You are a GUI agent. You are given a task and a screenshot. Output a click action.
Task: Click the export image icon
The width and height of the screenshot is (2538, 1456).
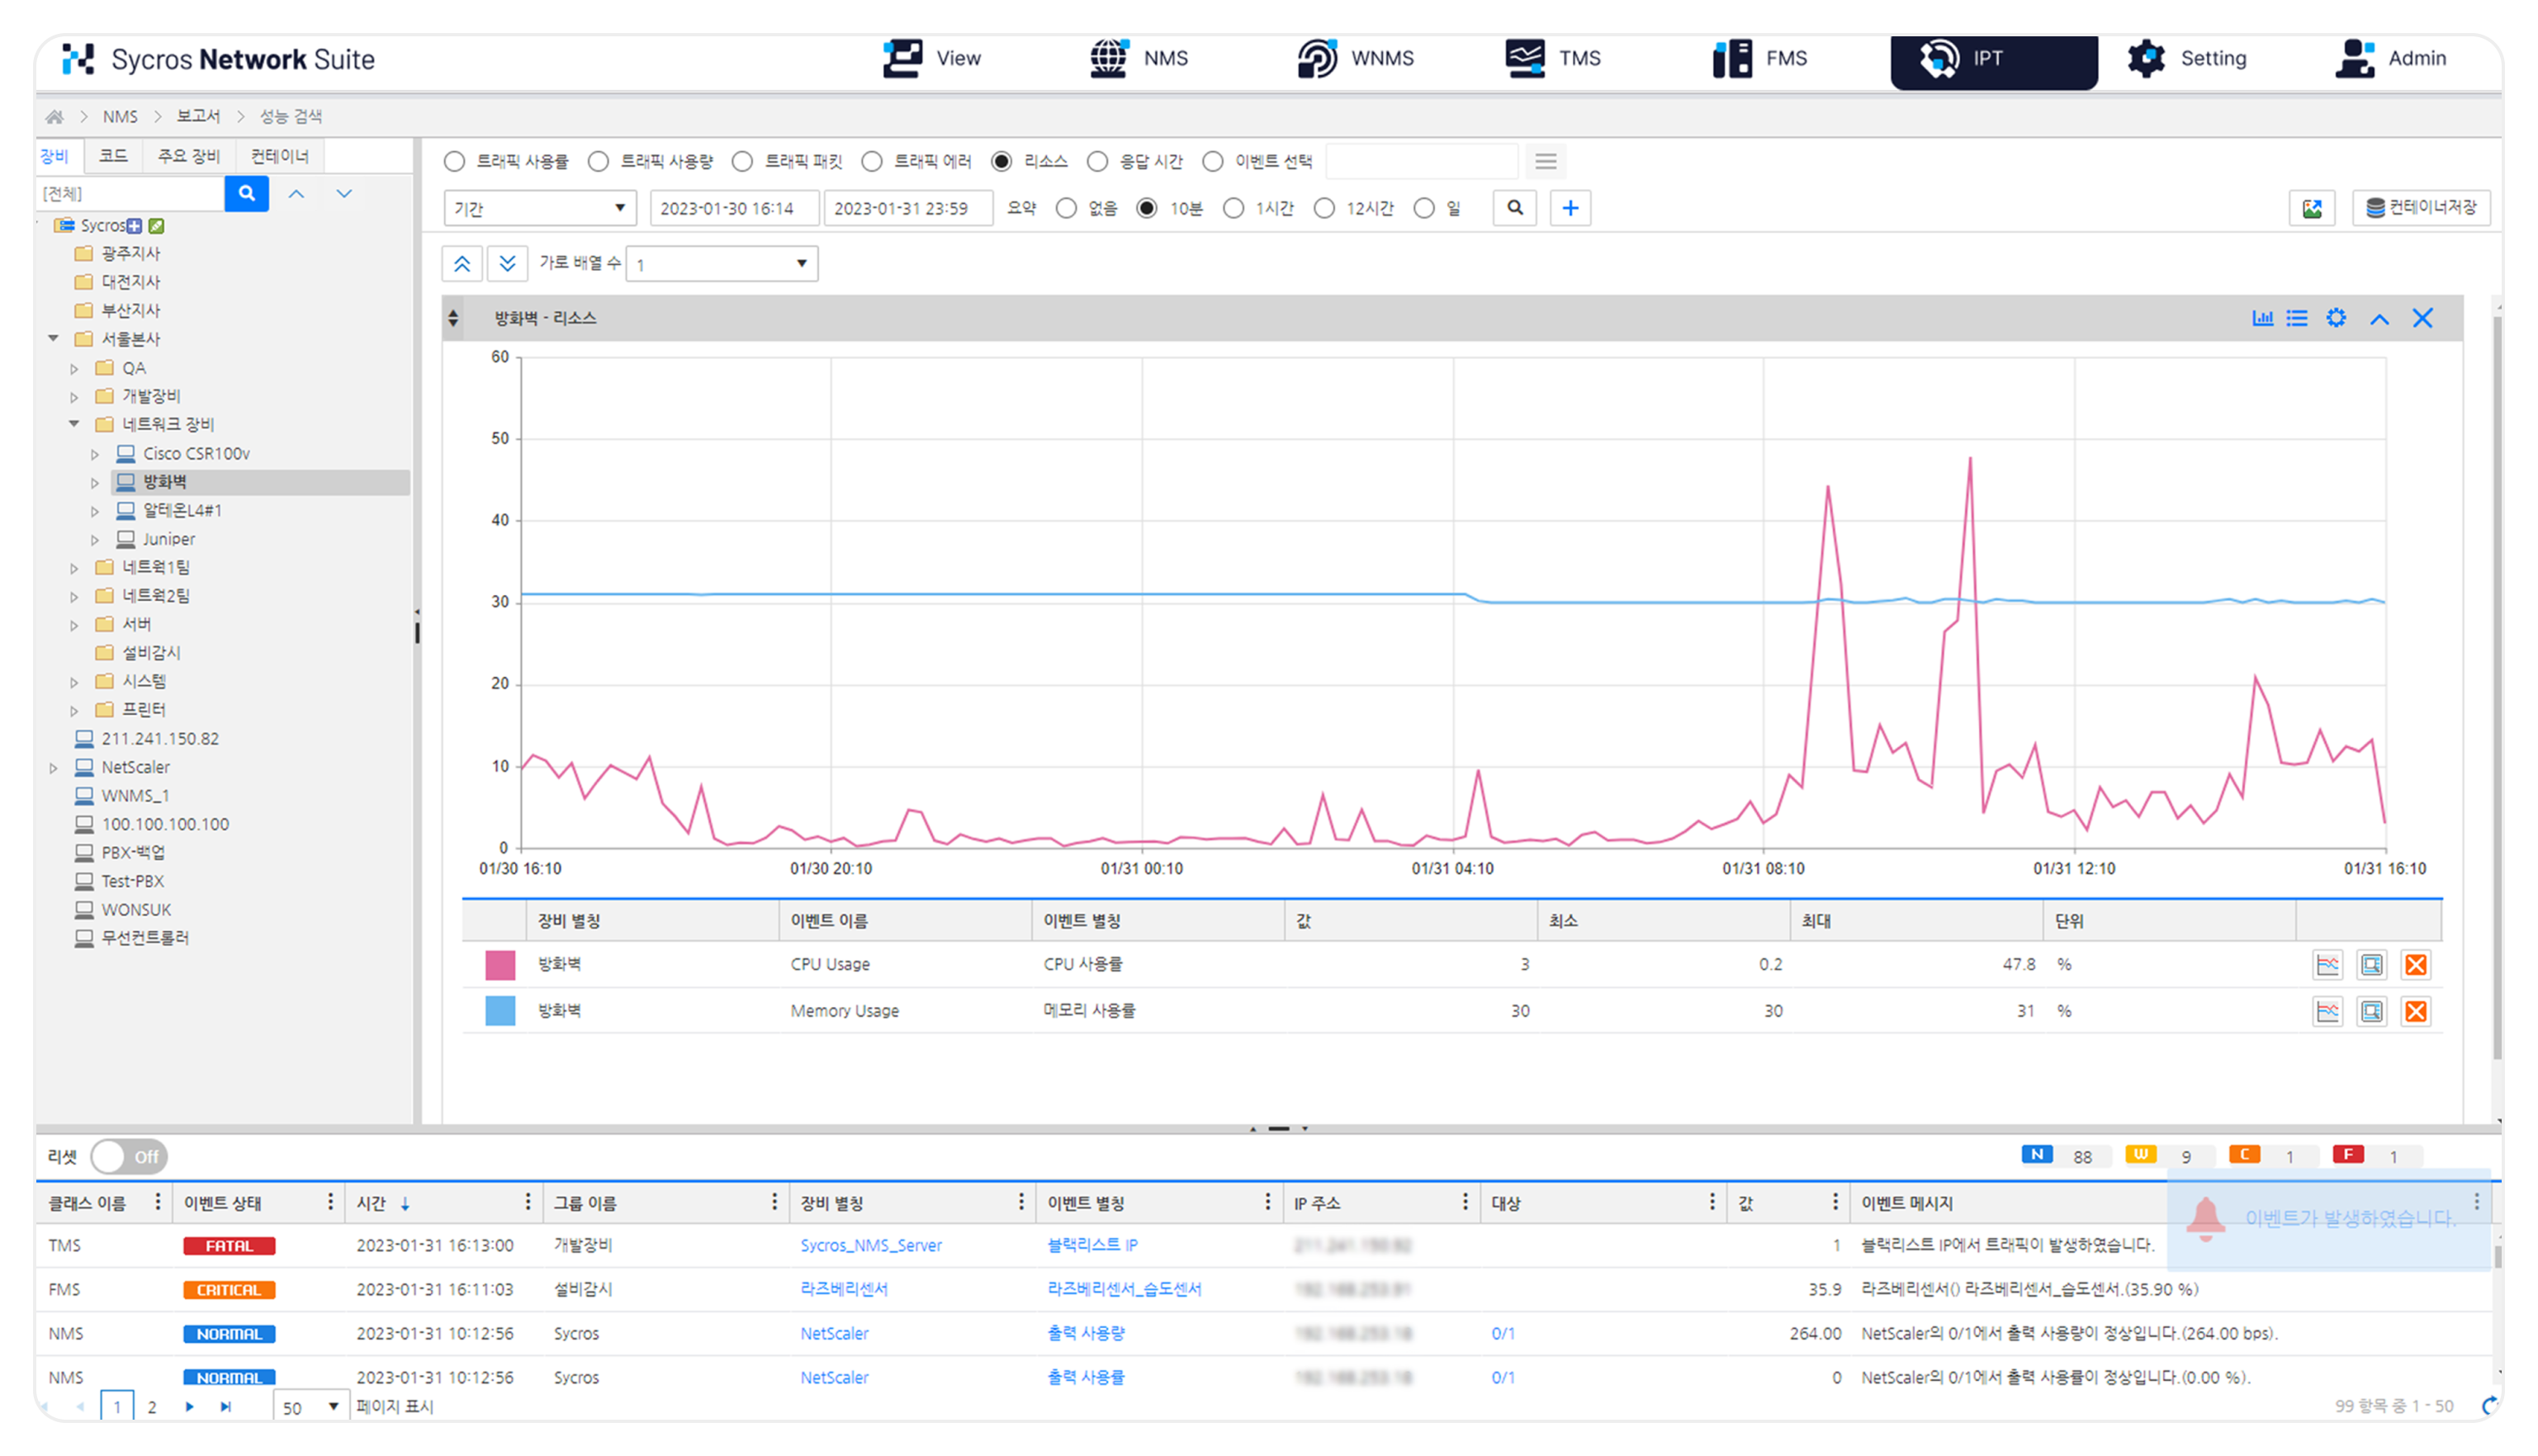pos(2312,208)
